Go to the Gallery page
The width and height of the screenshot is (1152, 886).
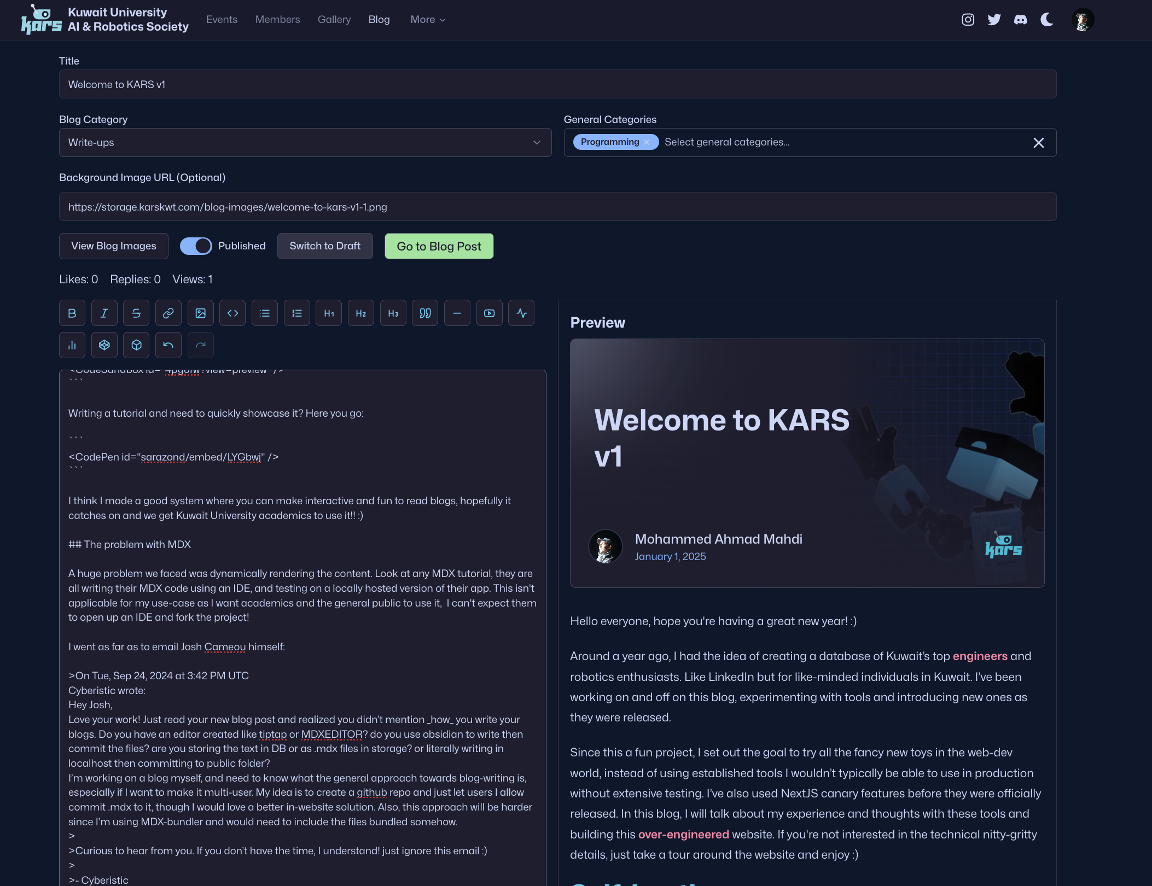pyautogui.click(x=334, y=20)
